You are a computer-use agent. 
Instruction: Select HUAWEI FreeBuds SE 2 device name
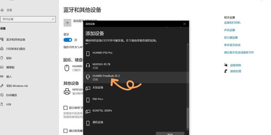coord(106,76)
